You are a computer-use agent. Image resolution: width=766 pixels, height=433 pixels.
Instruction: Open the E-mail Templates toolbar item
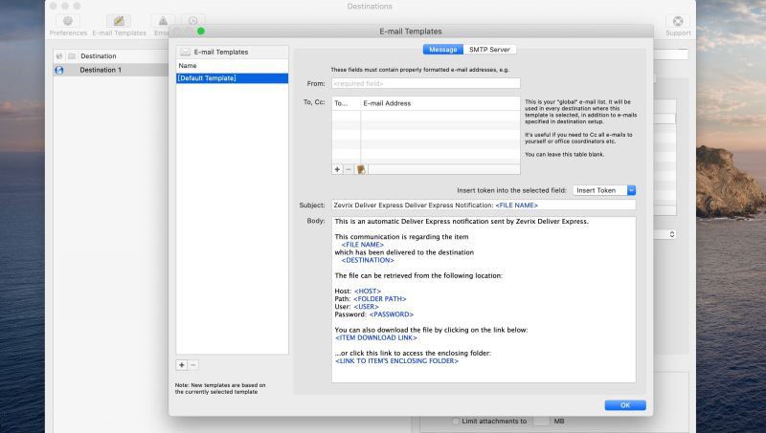pos(119,26)
